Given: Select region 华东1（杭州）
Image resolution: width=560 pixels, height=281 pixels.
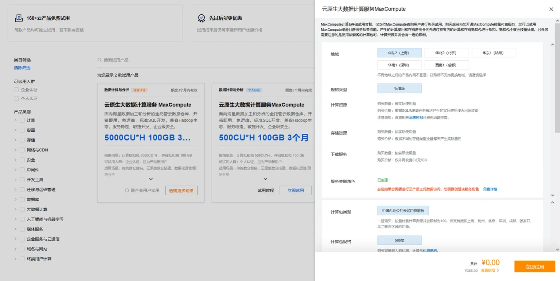Looking at the screenshot, I should [x=494, y=53].
